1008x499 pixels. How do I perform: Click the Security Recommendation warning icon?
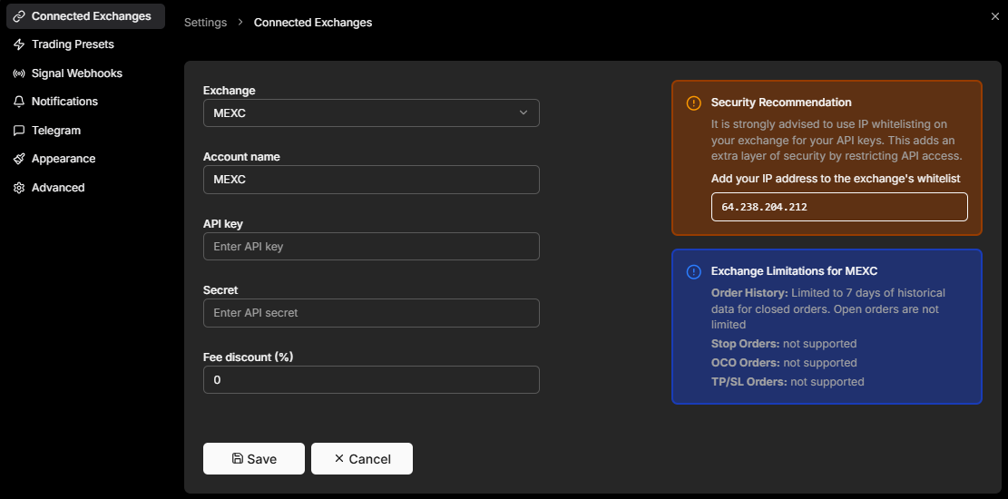pyautogui.click(x=694, y=103)
